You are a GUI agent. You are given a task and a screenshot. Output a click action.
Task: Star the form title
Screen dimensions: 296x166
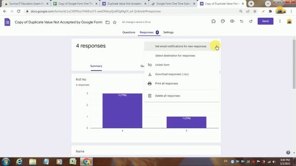point(115,23)
